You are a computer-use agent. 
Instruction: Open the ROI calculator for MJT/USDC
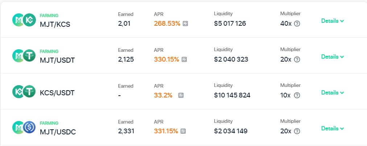tap(184, 131)
